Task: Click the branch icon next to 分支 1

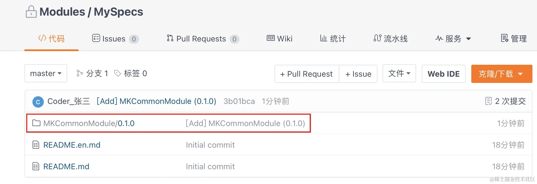Action: [80, 74]
